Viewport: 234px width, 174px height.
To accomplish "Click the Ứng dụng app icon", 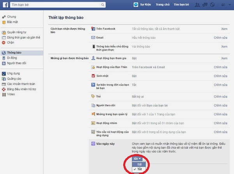I will coord(4,74).
